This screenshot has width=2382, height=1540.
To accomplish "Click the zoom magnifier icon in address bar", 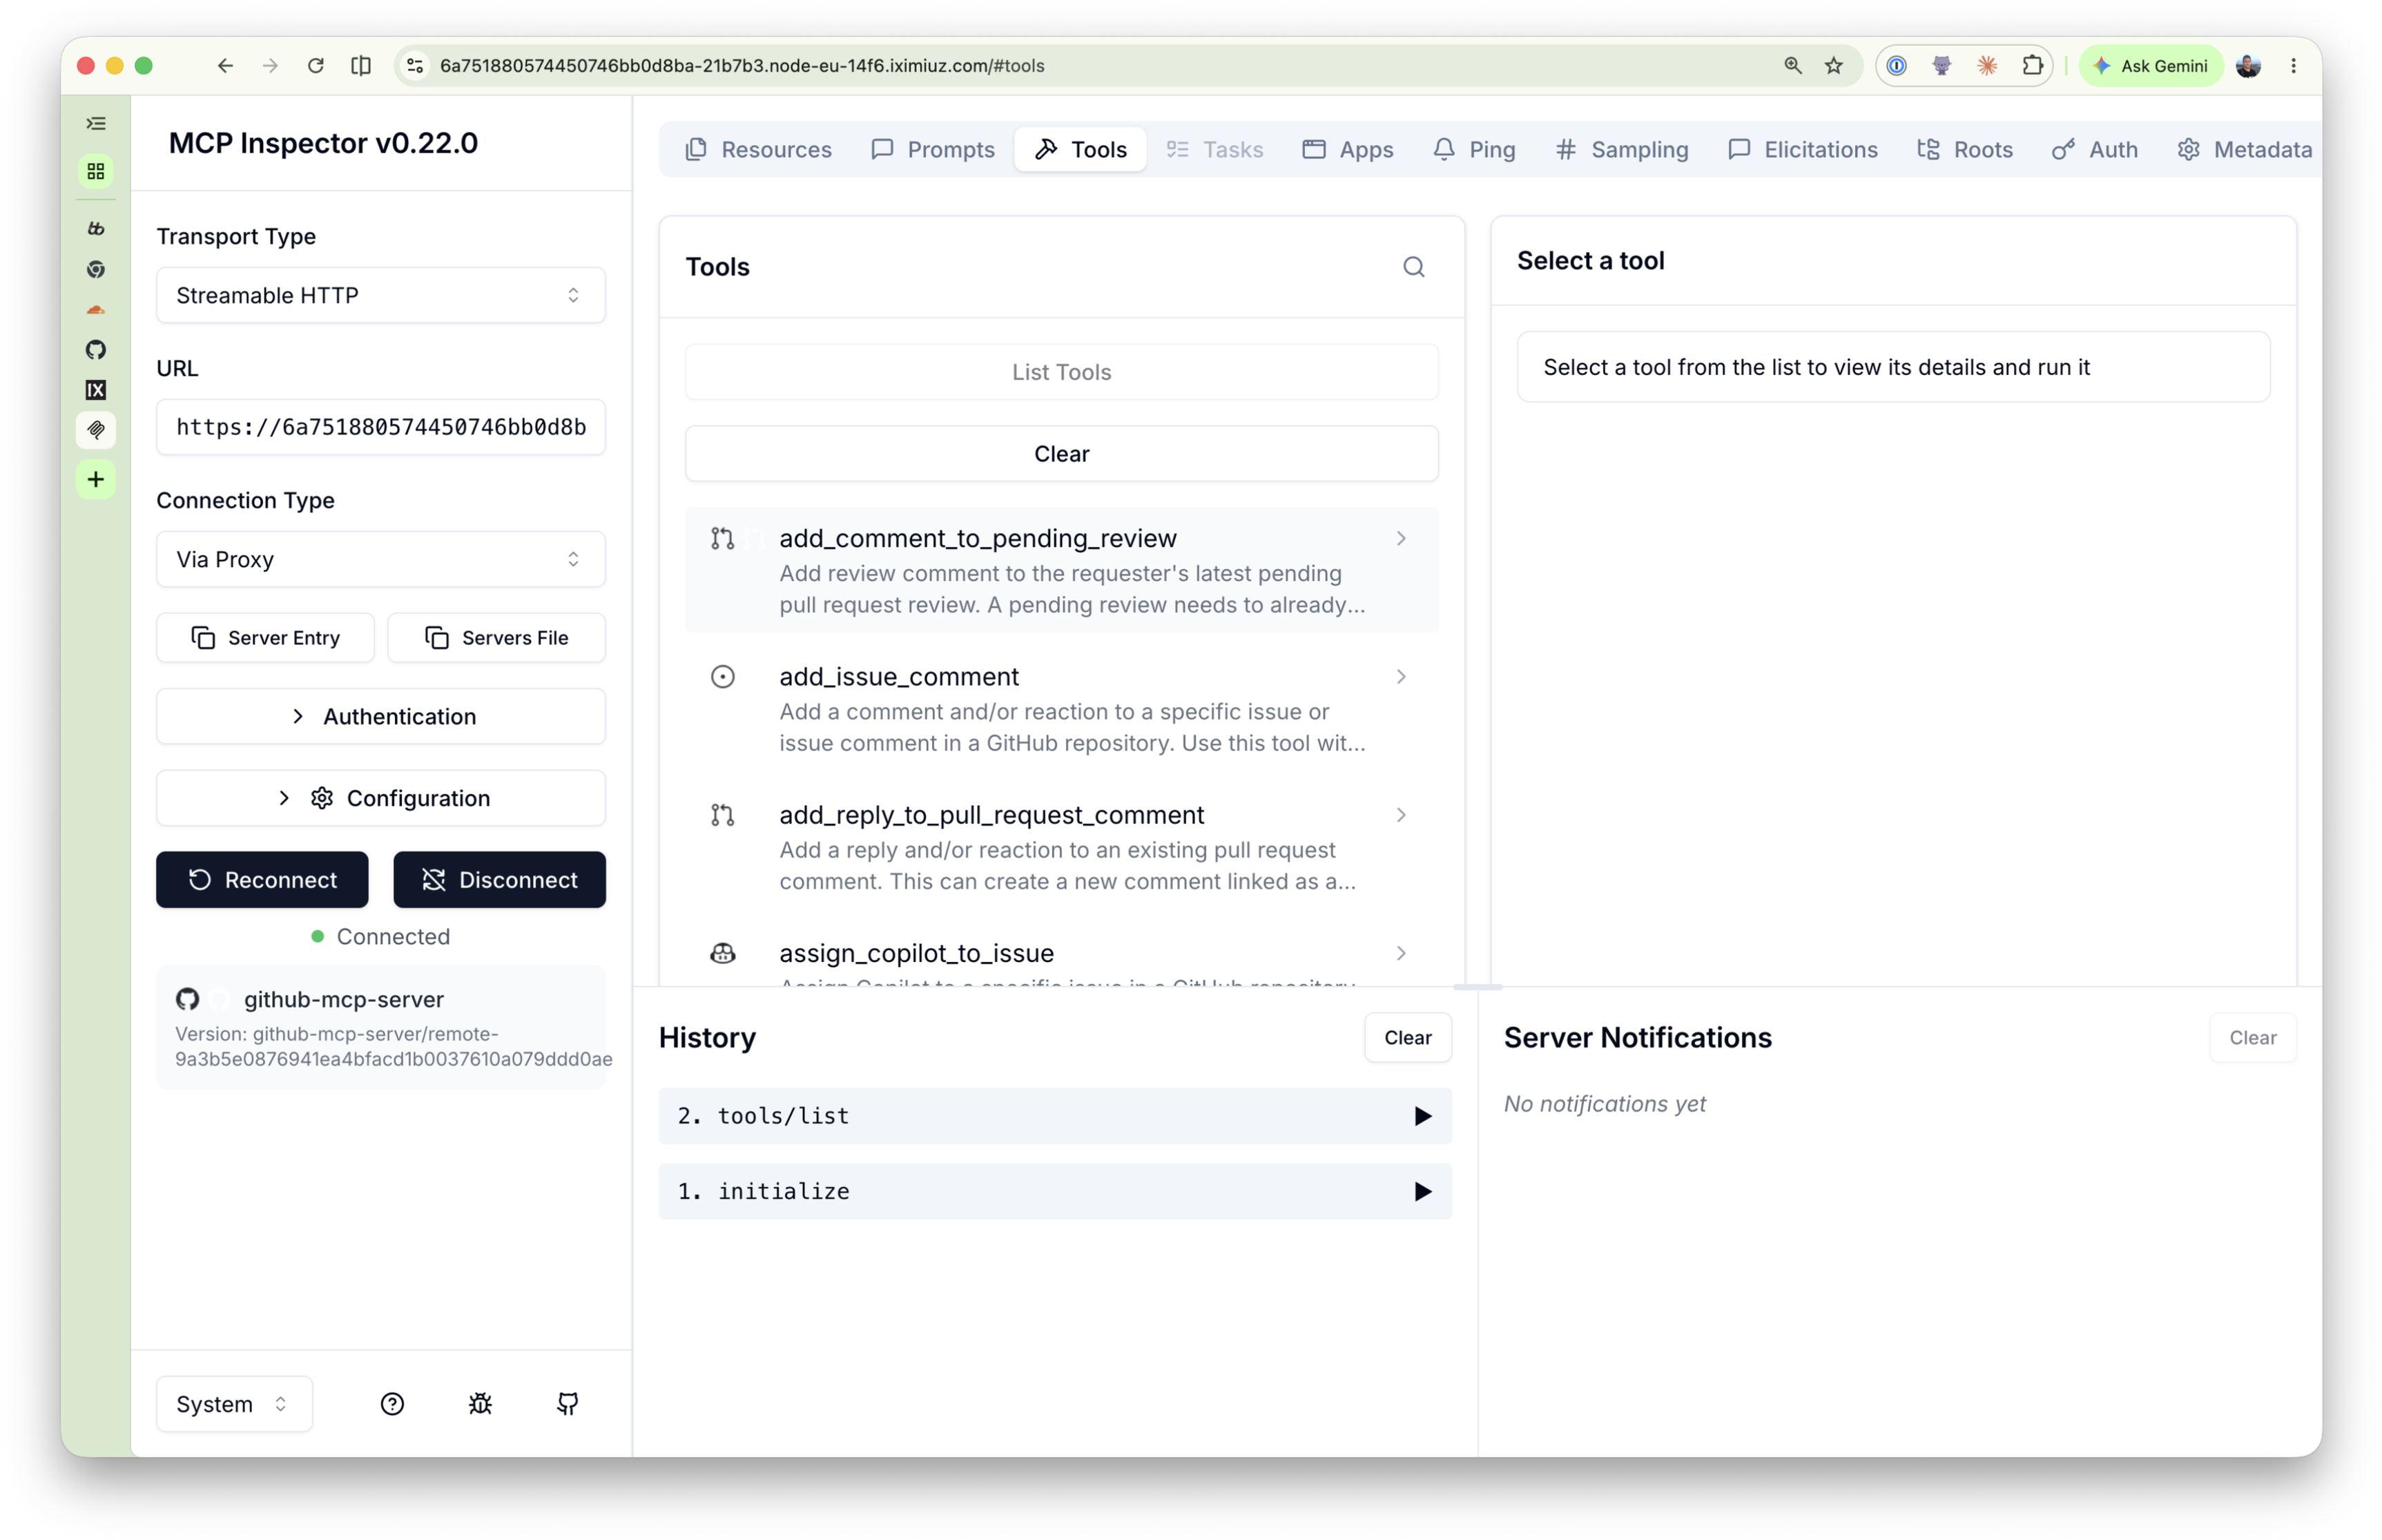I will (x=1792, y=66).
